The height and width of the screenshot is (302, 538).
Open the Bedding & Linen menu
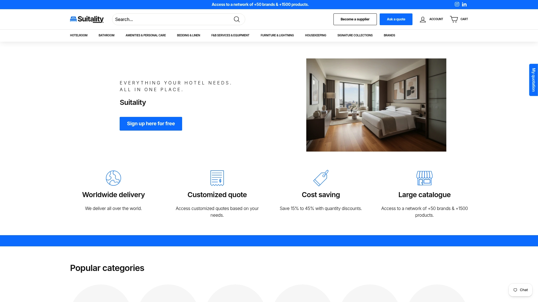pos(189,36)
